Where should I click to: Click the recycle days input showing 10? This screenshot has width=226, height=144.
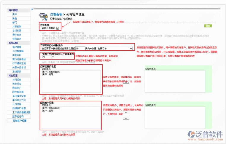pos(80,49)
